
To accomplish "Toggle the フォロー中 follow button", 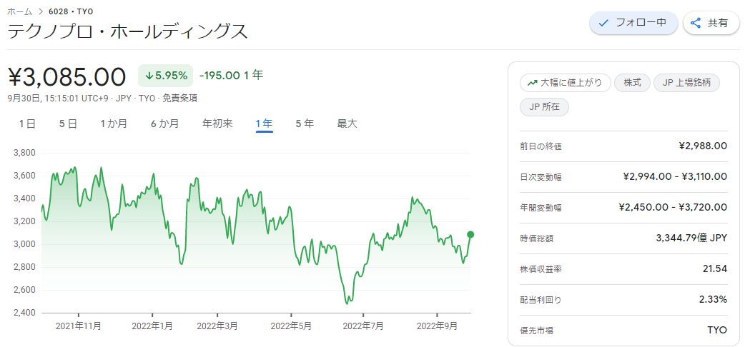I will click(x=633, y=23).
